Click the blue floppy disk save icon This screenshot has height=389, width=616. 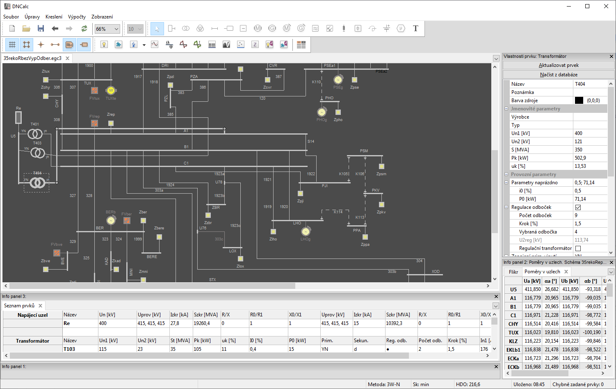click(x=41, y=28)
